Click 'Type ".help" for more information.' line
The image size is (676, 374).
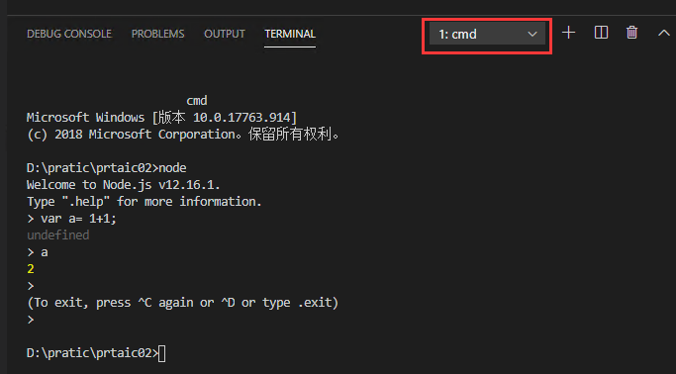coord(144,202)
